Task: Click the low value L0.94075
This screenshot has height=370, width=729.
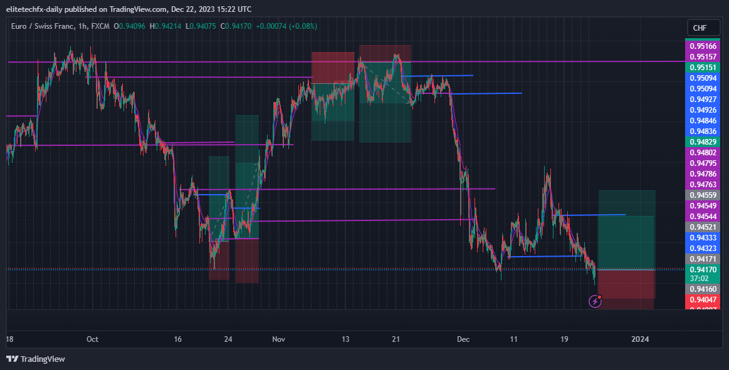Action: coord(201,26)
